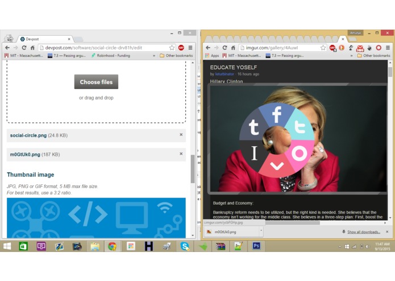Expand hidden bookmarks in Devpost window

tap(154, 56)
